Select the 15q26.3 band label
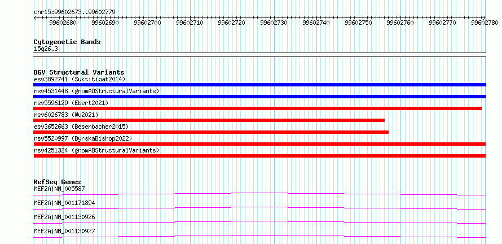The height and width of the screenshot is (244, 502). click(x=46, y=49)
